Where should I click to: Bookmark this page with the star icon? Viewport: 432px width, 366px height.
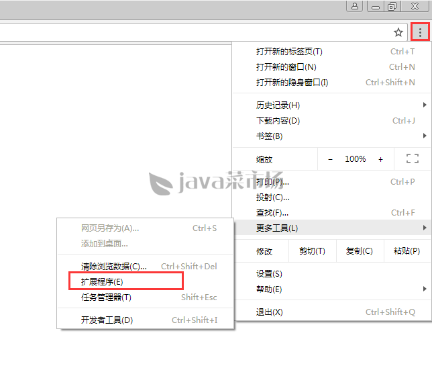(x=398, y=32)
